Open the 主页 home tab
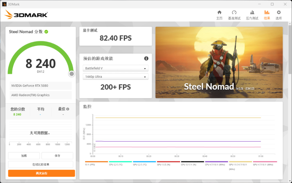The image size is (292, 183). click(x=219, y=15)
